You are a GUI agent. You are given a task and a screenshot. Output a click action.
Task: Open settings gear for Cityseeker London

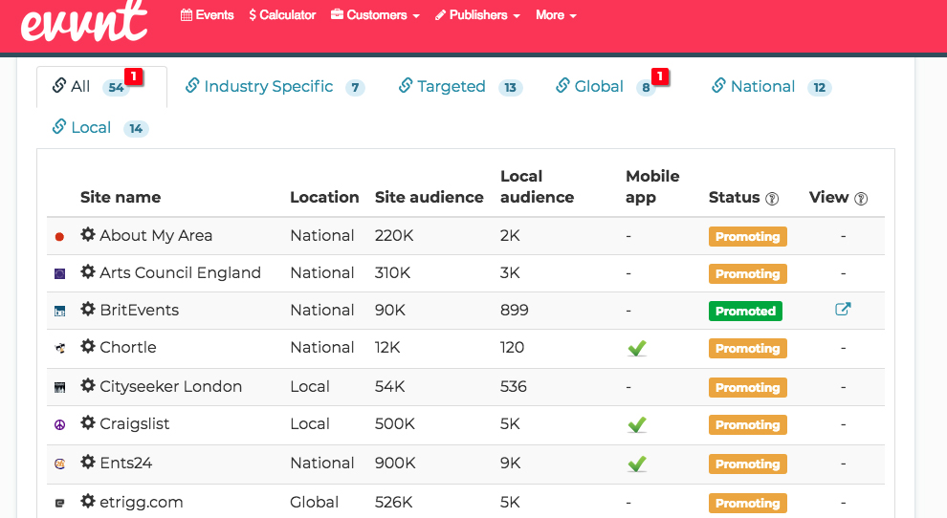click(x=88, y=385)
